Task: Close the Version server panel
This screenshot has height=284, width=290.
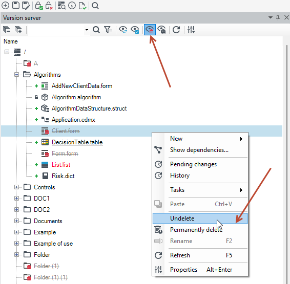Action: (286, 17)
